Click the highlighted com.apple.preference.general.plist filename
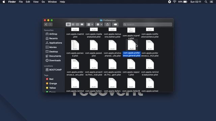The width and height of the screenshot is (216, 121). pyautogui.click(x=132, y=54)
